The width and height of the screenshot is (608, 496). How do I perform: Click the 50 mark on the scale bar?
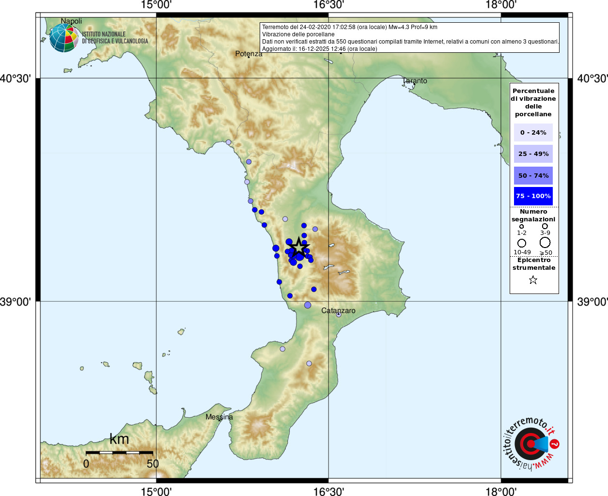tap(153, 464)
